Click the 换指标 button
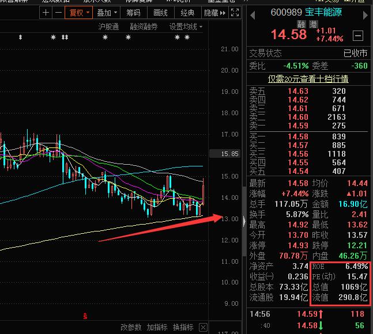373x334 pixels. 183,327
